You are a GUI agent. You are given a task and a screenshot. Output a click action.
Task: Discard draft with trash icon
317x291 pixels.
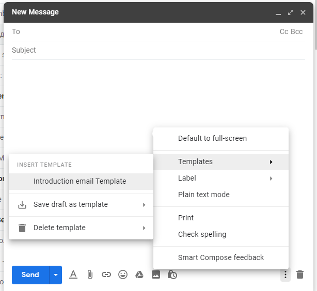(x=300, y=274)
